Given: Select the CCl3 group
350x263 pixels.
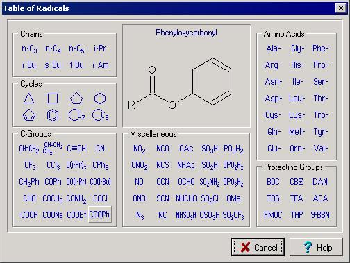Looking at the screenshot, I should (53, 165).
